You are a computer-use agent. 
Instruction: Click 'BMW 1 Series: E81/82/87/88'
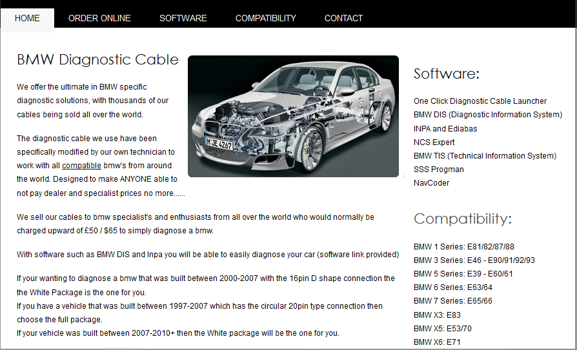click(463, 247)
